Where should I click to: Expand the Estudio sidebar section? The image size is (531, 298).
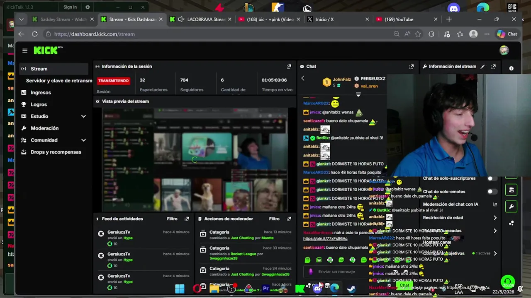83,116
